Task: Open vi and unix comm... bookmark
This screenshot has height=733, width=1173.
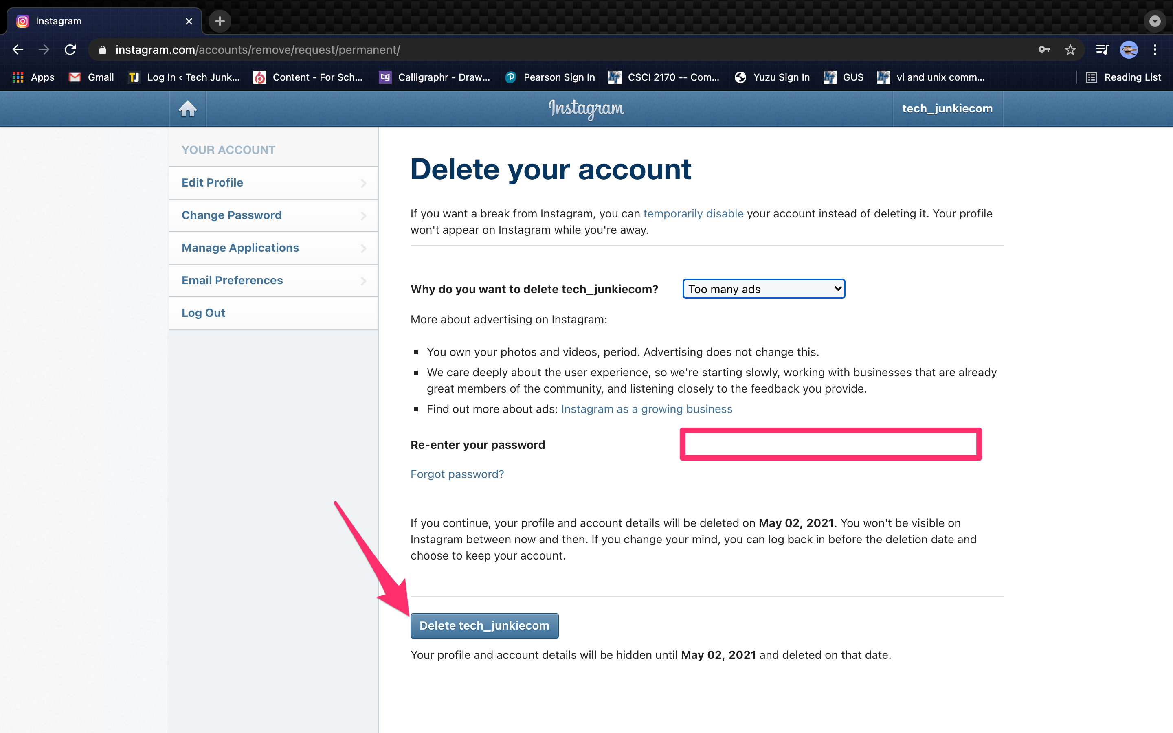Action: (931, 77)
